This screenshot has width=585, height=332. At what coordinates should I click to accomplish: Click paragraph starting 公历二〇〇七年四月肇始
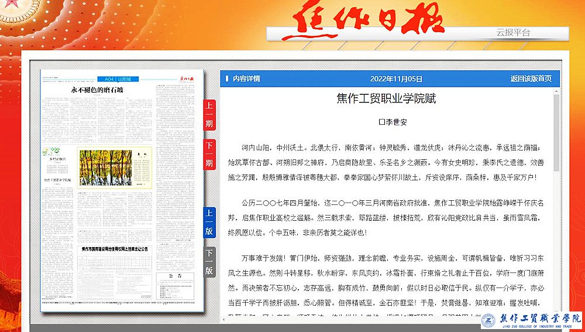coord(386,218)
